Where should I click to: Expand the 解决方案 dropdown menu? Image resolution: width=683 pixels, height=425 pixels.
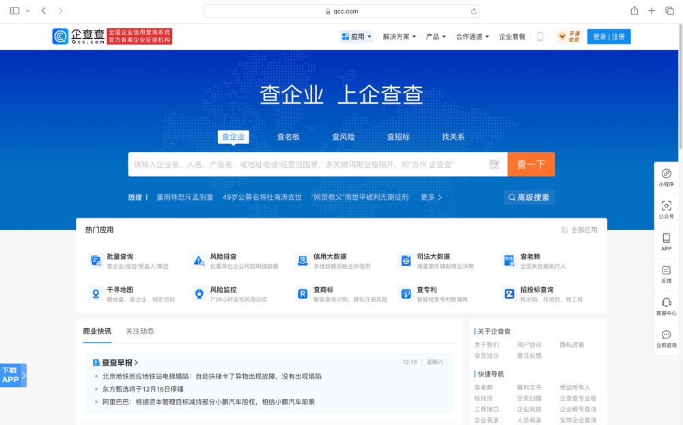400,37
